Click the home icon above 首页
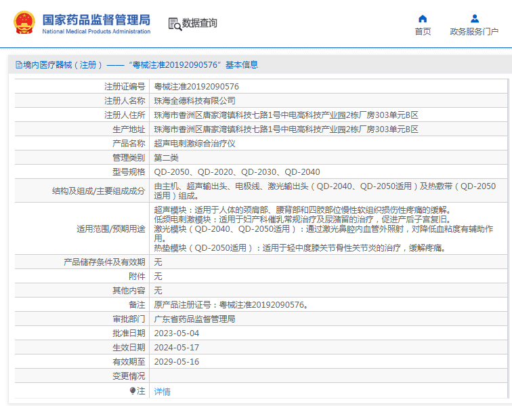 click(423, 18)
